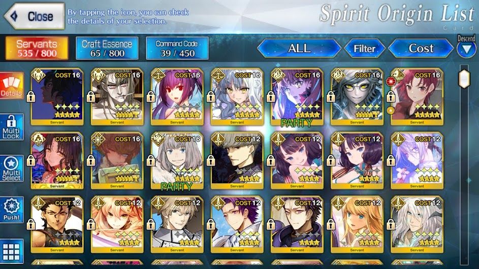479x269 pixels.
Task: Tap the Multi Select star icon
Action: tap(12, 169)
